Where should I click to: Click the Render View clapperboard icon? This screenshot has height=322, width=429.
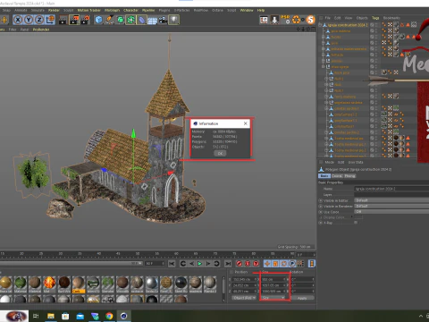coord(63,20)
